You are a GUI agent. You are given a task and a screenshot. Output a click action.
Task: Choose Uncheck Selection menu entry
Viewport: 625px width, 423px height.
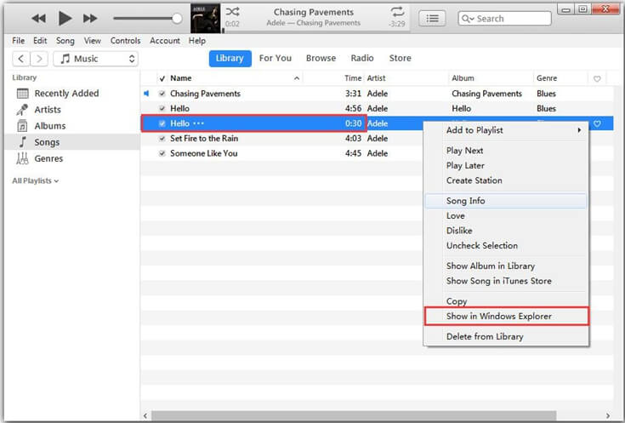coord(506,246)
